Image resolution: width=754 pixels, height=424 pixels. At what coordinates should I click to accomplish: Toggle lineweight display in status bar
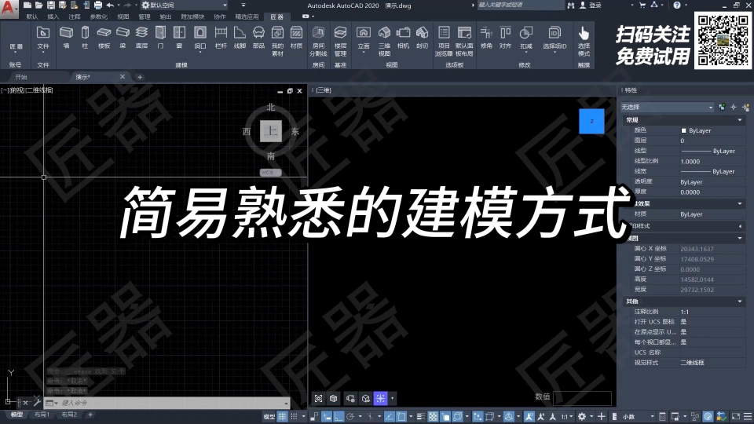point(421,416)
